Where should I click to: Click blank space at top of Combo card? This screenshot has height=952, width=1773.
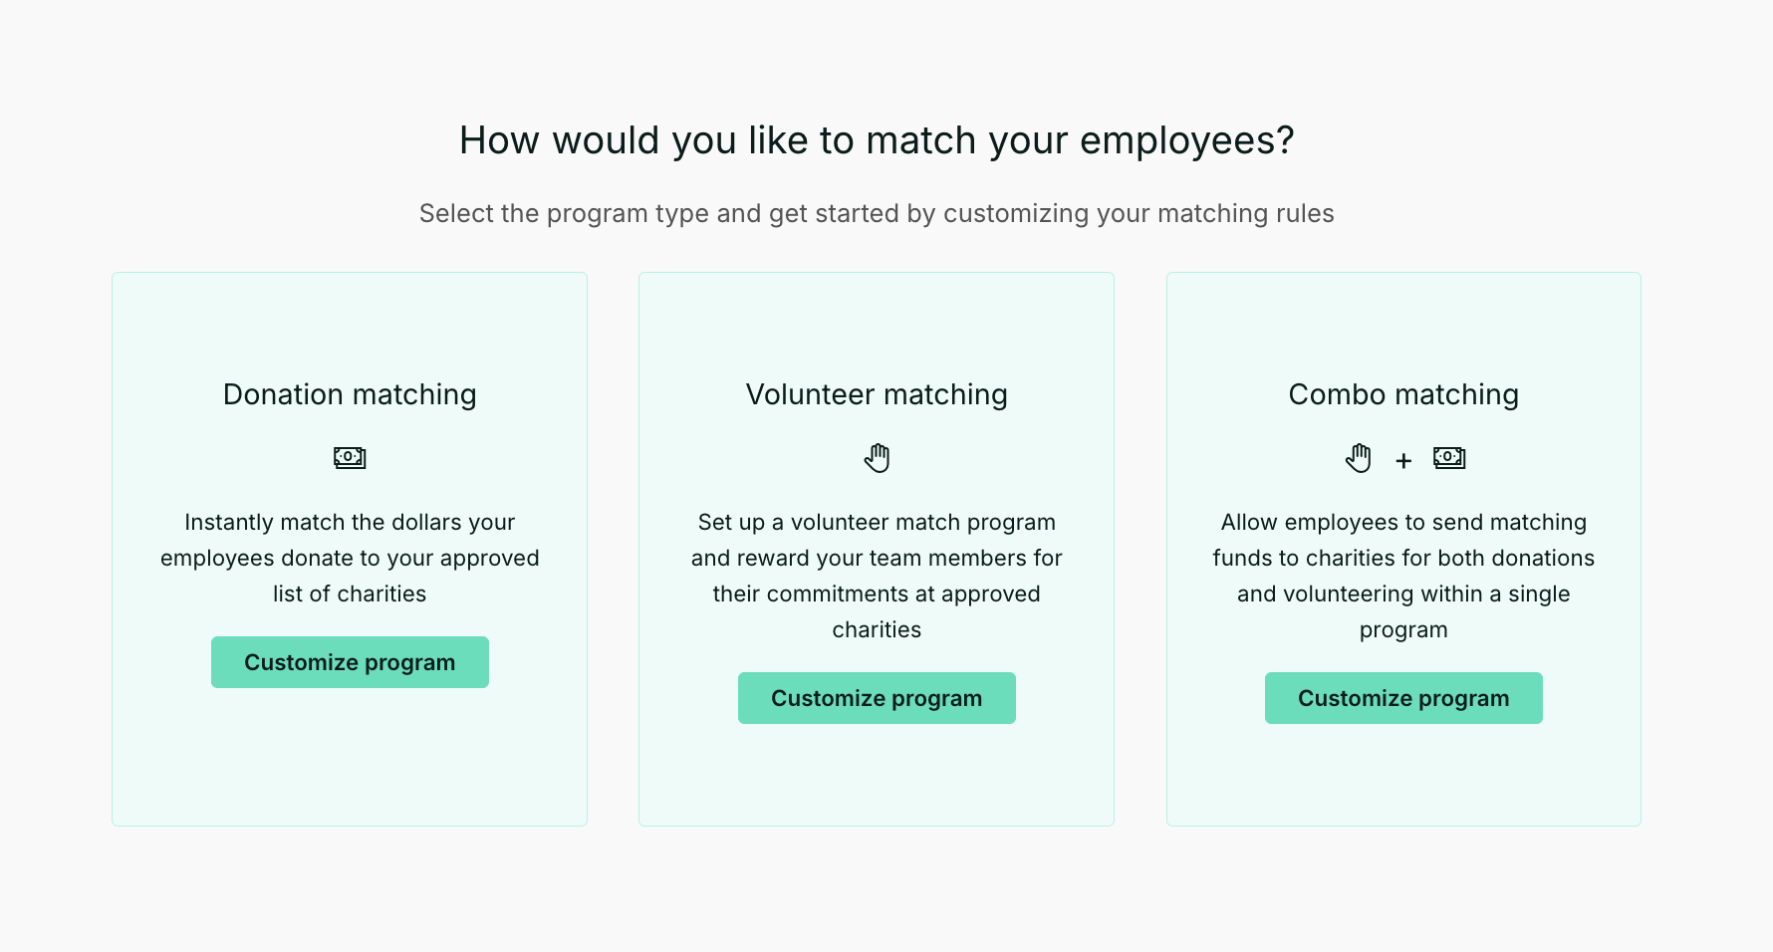click(x=1403, y=319)
